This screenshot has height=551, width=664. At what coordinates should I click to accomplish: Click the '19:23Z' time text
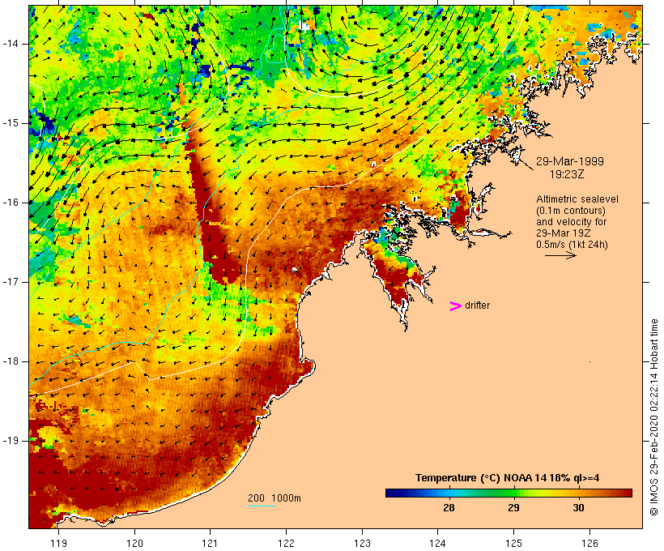[567, 174]
